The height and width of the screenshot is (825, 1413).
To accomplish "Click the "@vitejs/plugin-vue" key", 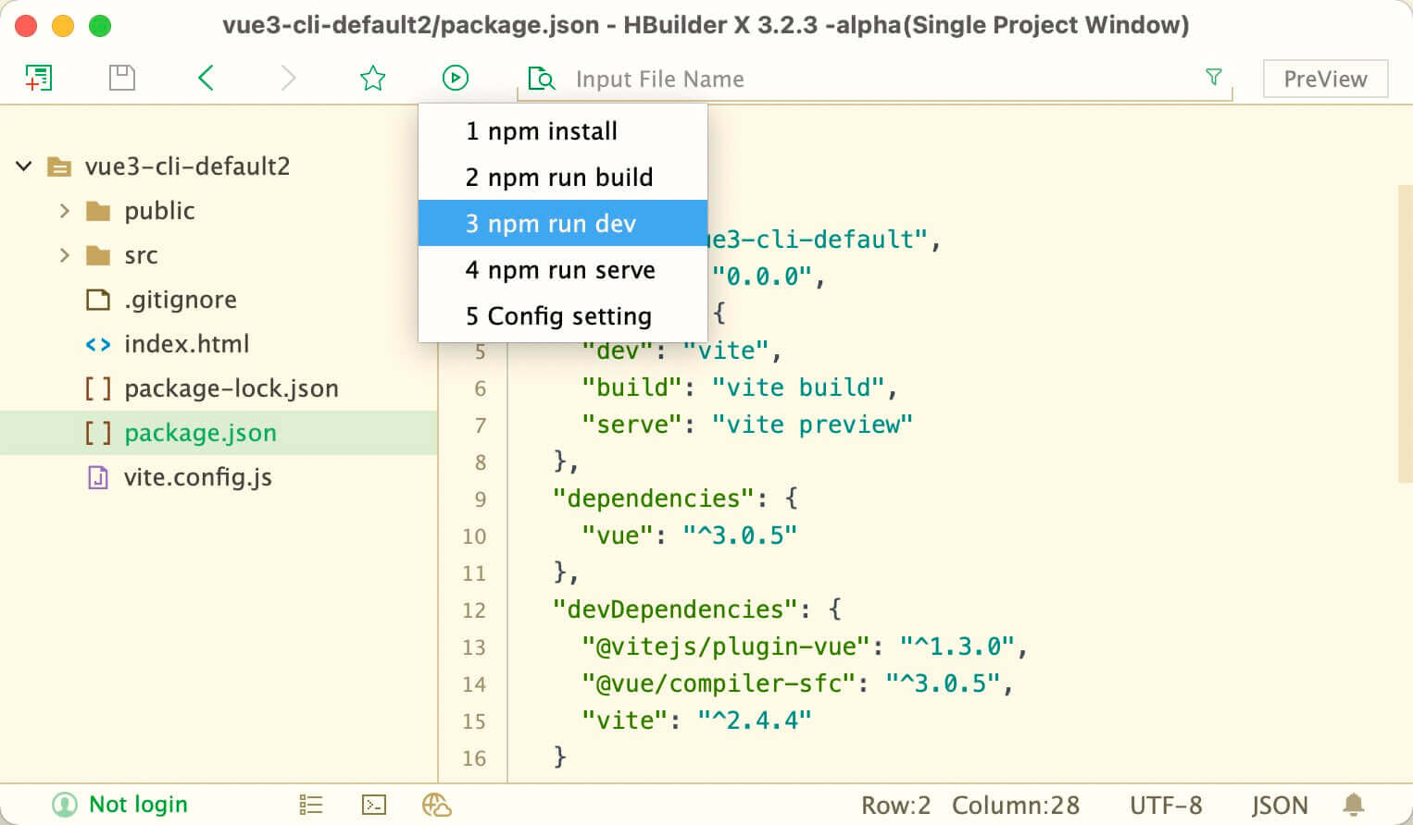I will coord(726,646).
